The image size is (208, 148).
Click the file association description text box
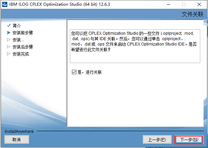135,46
